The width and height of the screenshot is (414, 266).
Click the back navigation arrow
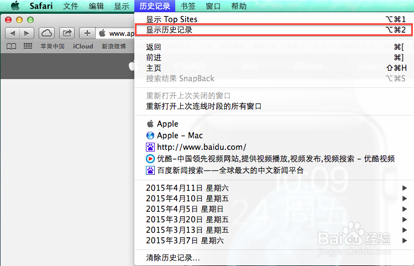point(12,33)
